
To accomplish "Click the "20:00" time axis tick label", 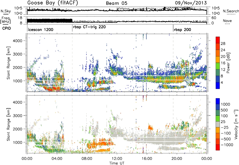I will 177,159.
